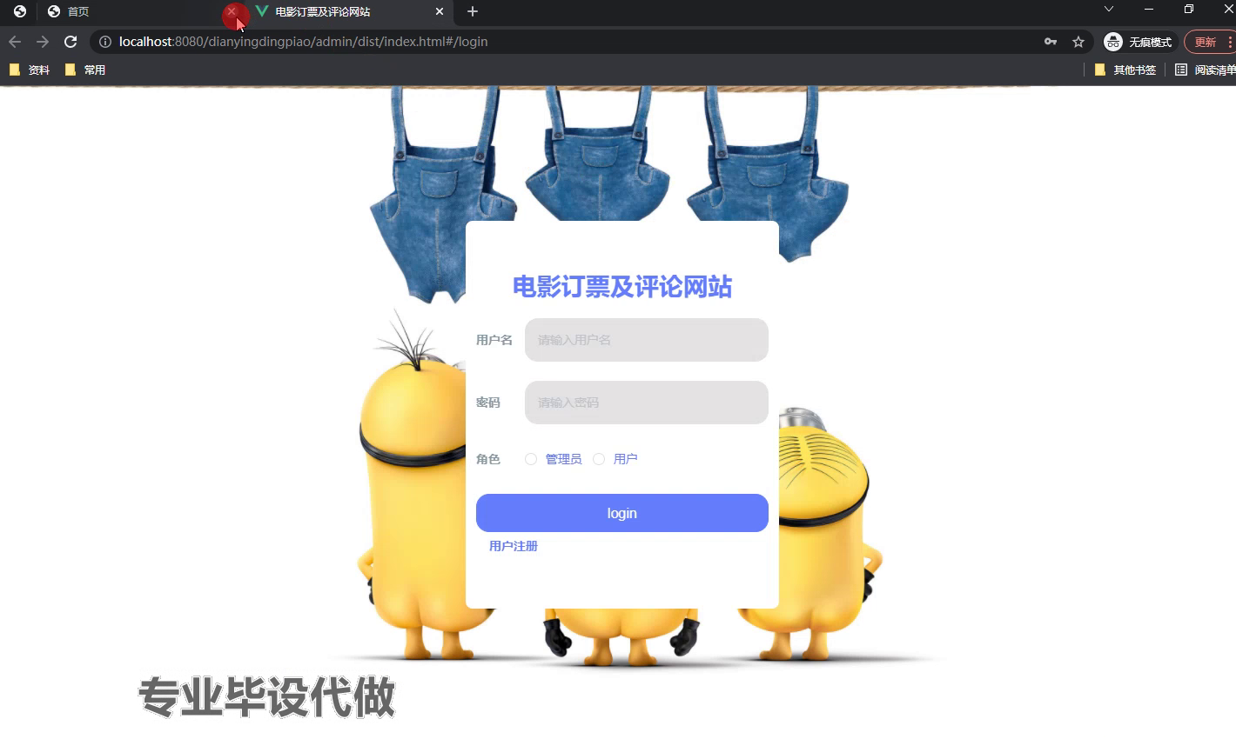Click the first tab's globe favicon
1236x739 pixels.
coord(19,11)
